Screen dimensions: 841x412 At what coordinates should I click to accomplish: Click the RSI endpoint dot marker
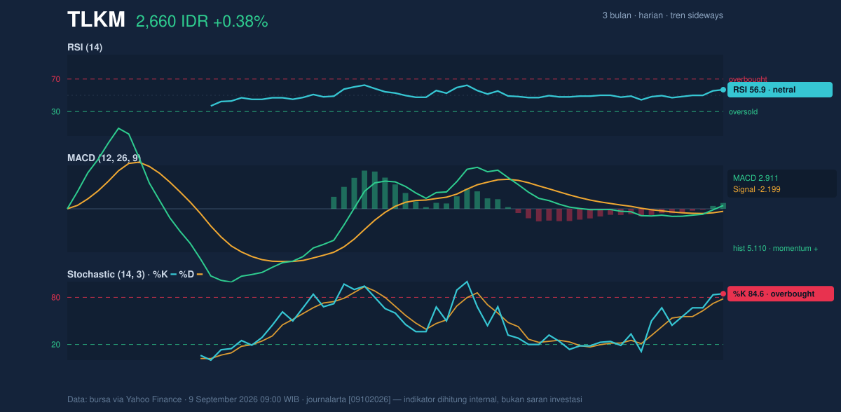[723, 90]
